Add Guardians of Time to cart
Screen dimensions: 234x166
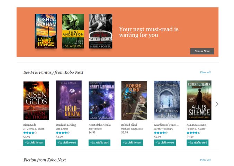164,142
